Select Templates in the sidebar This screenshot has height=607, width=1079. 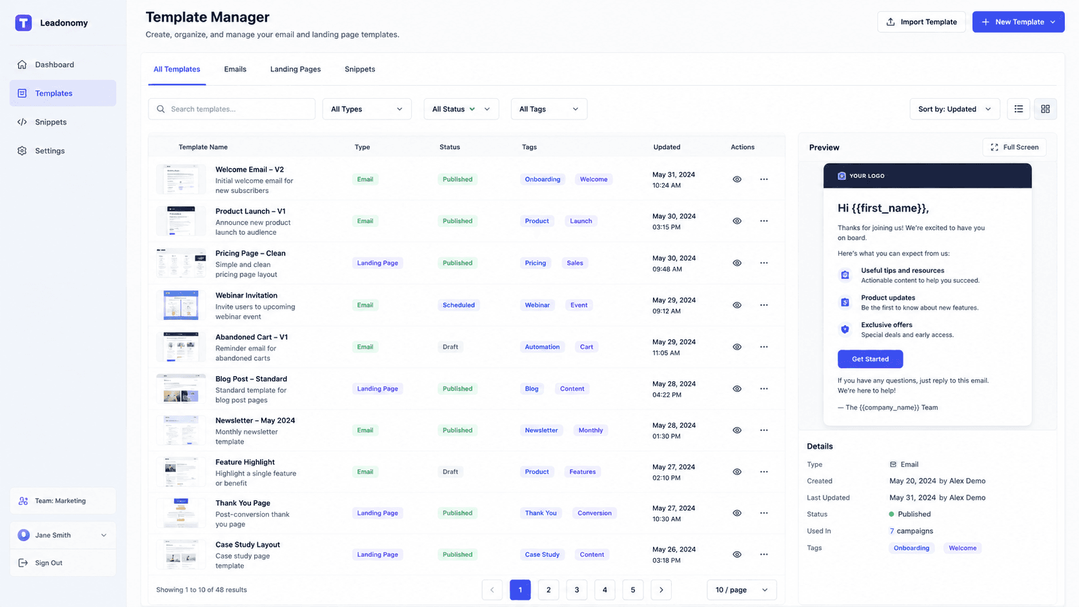(x=63, y=93)
